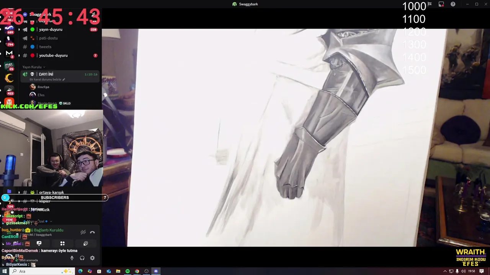The height and width of the screenshot is (275, 490).
Task: Edit channel status pencil under DAYI İNİ
Action: (64, 79)
